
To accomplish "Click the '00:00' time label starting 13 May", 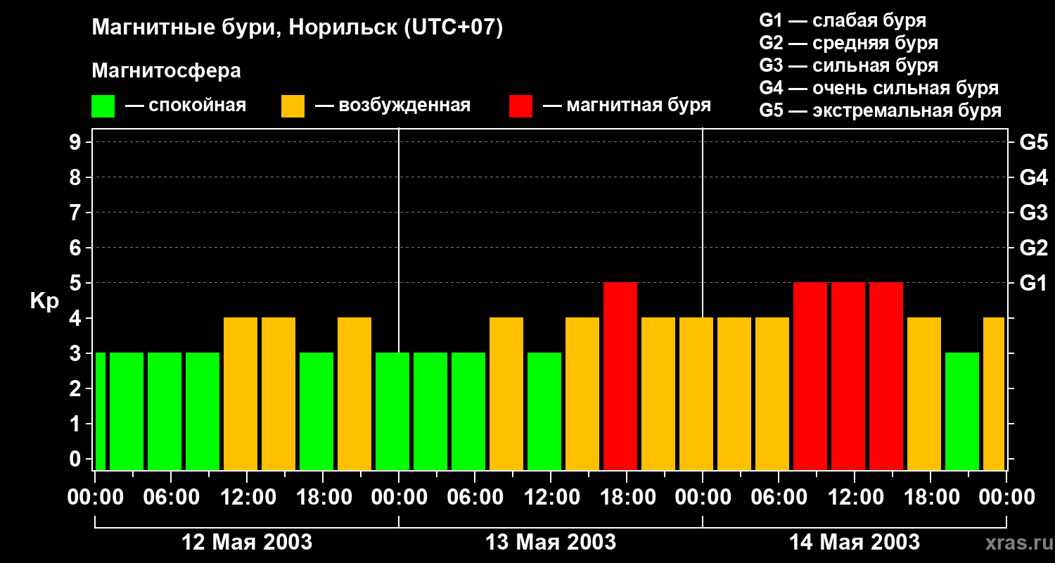I will click(399, 498).
